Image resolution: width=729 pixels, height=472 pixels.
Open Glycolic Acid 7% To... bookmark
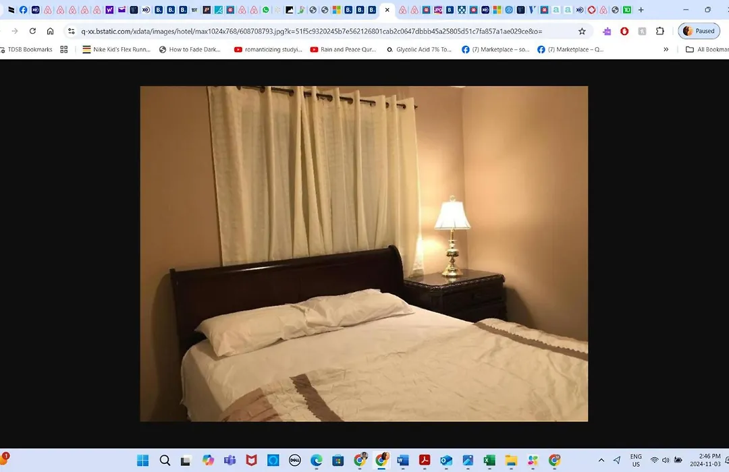[419, 49]
